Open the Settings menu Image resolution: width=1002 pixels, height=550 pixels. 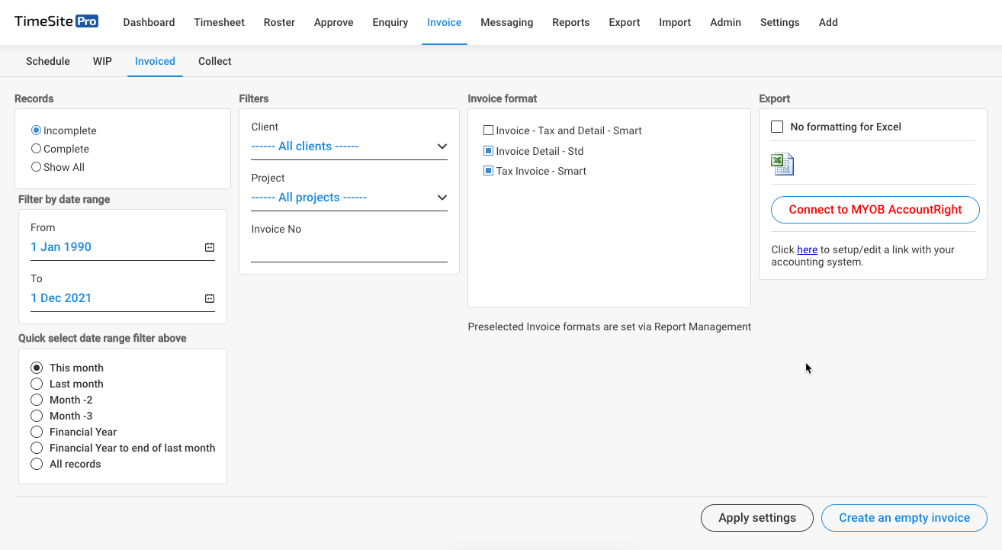[780, 22]
